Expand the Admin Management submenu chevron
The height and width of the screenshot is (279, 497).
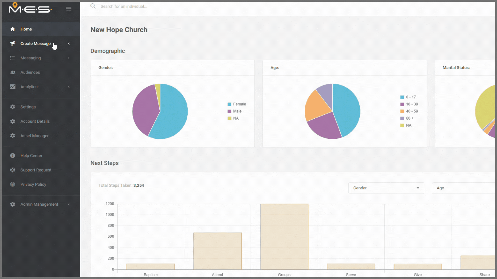69,204
